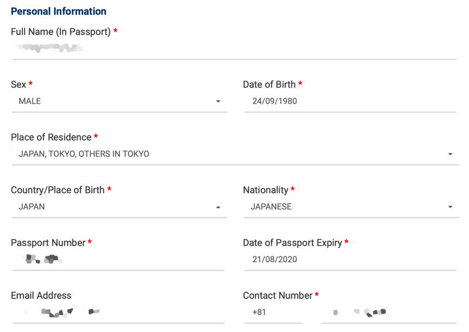Screen dimensions: 469x332
Task: Click the Nationality label
Action: pyautogui.click(x=266, y=190)
